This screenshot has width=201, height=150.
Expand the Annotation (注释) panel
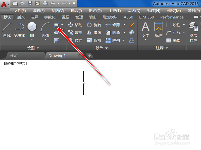(x=162, y=48)
